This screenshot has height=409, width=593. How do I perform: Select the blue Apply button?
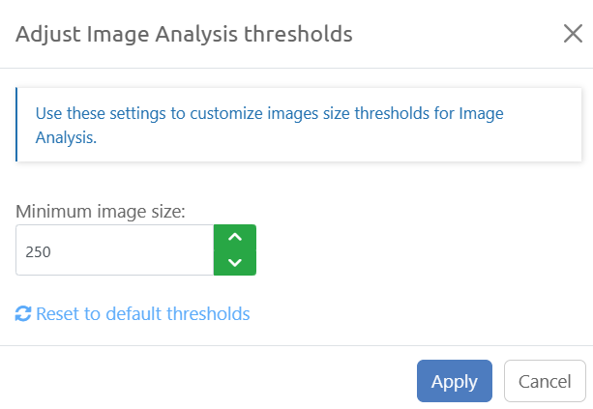coord(454,381)
